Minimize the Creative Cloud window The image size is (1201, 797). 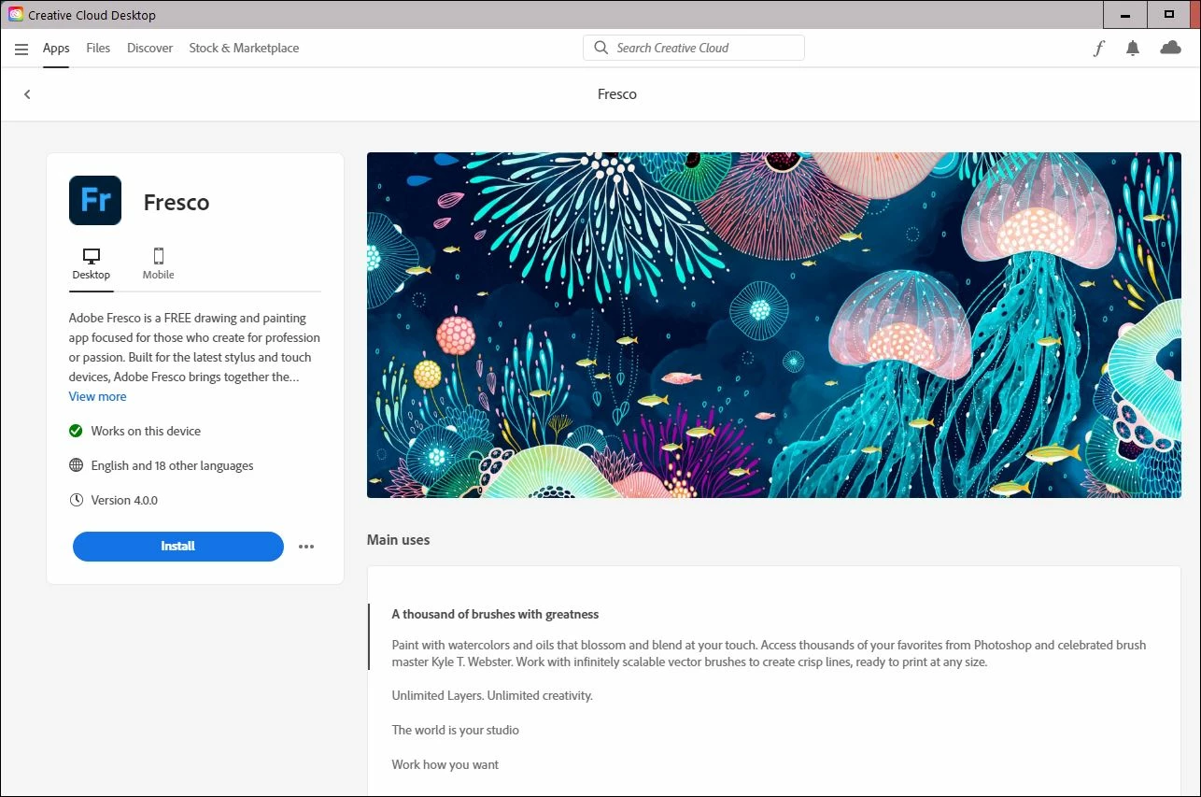[x=1123, y=14]
